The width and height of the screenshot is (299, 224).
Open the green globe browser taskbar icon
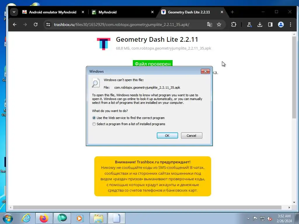coord(62,218)
